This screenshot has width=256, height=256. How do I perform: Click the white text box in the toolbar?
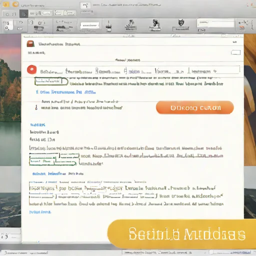click(89, 25)
